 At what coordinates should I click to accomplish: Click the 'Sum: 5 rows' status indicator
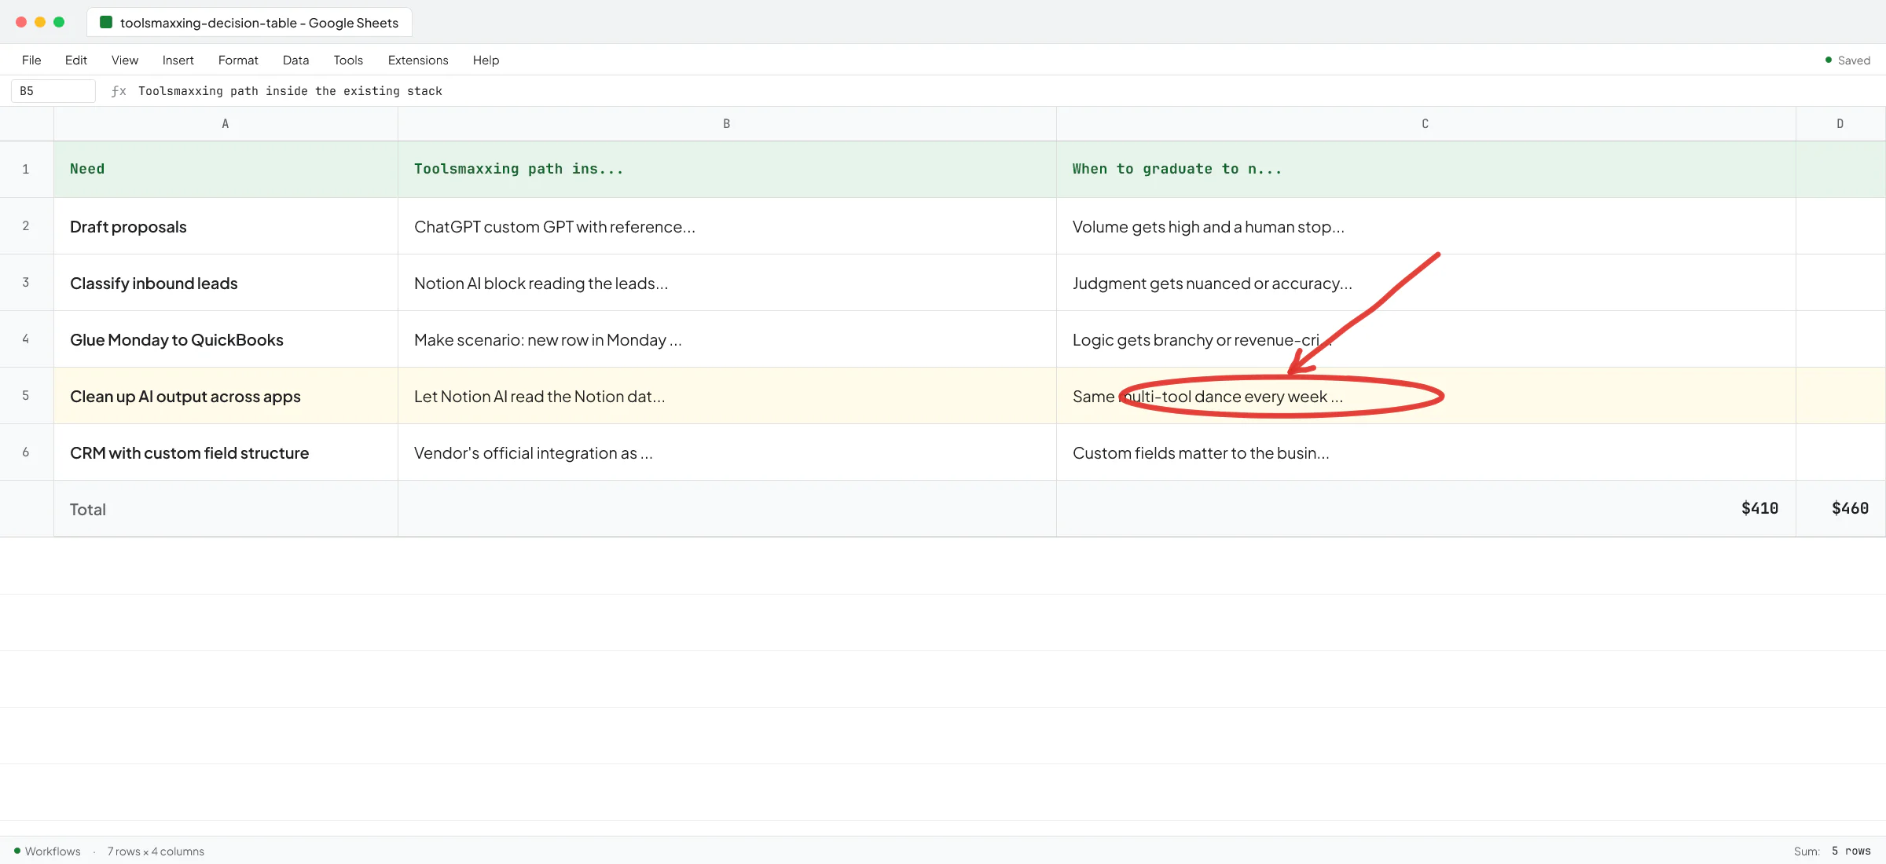pos(1832,851)
